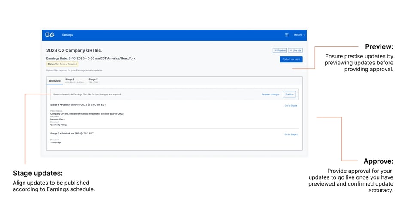Open the Quarterly Filing document entry
The width and height of the screenshot is (408, 204).
pos(58,125)
